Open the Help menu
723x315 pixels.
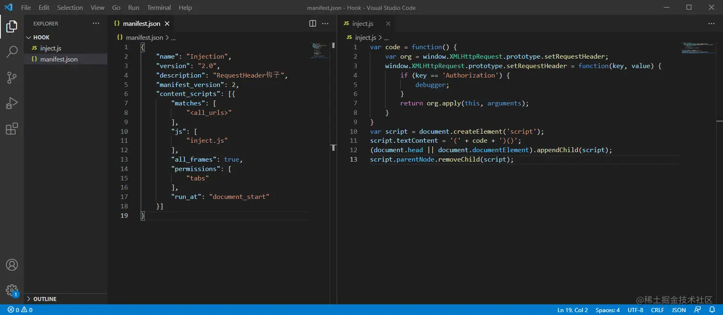tap(185, 8)
